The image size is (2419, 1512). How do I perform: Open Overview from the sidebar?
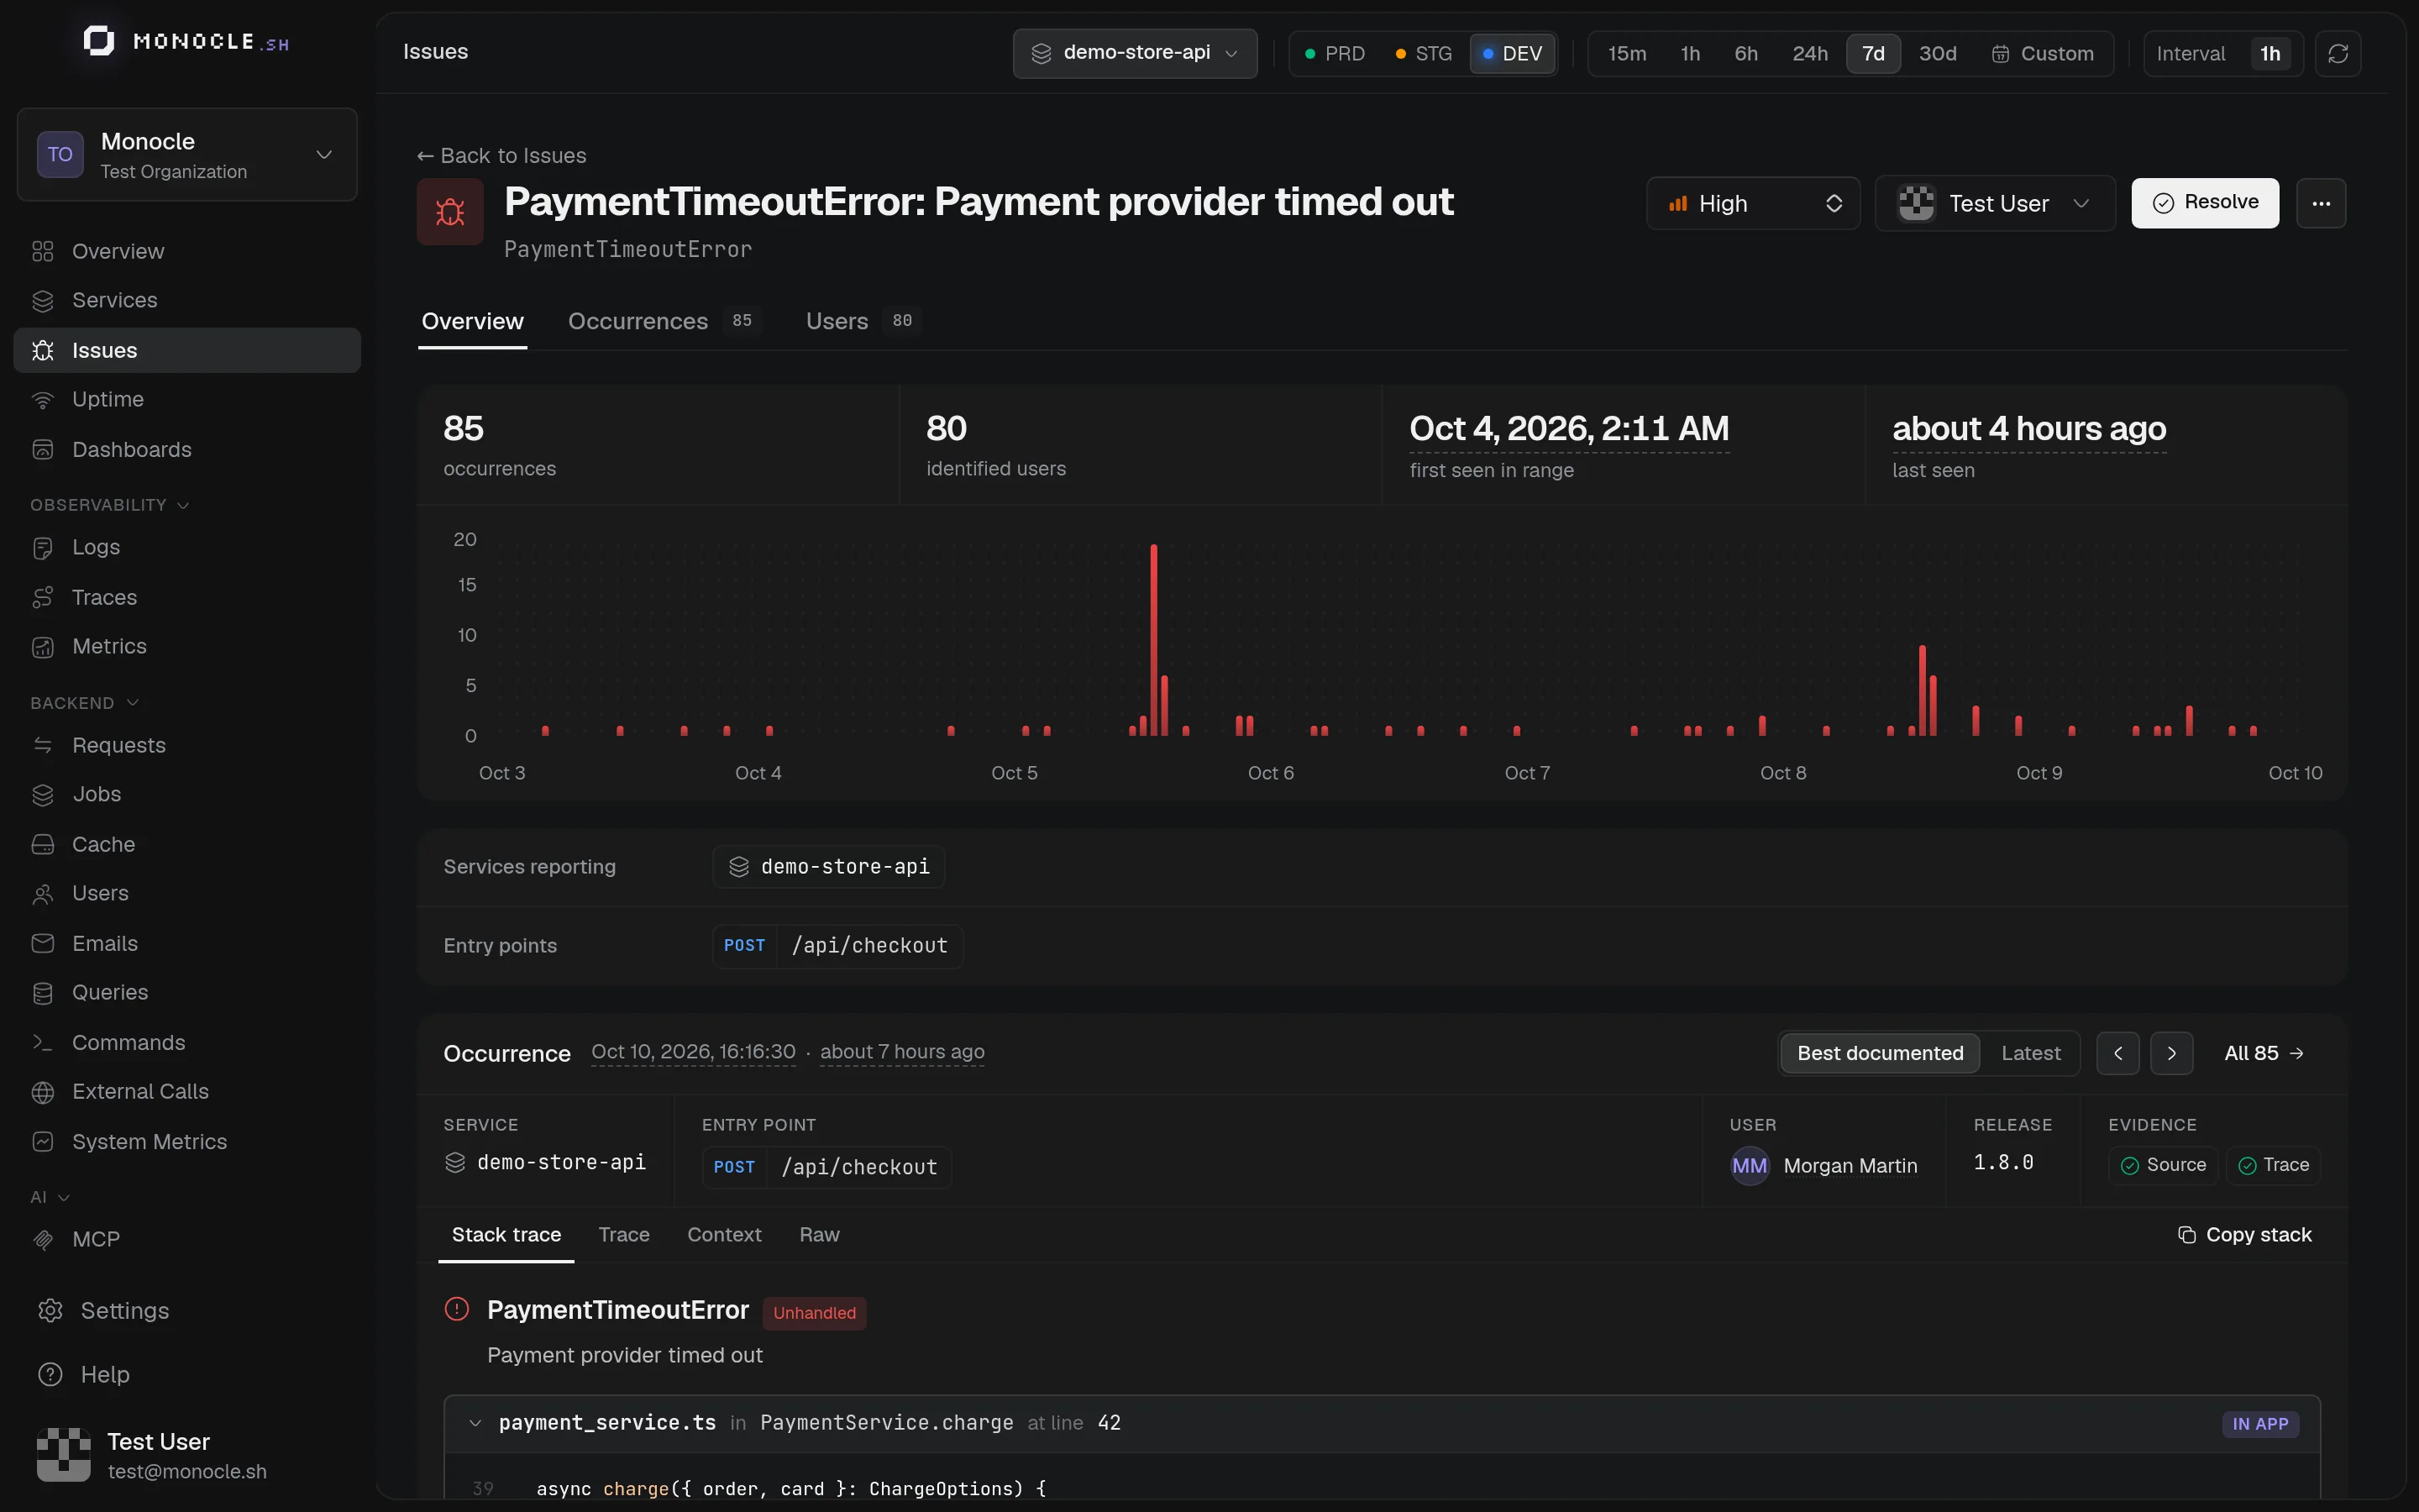(187, 251)
